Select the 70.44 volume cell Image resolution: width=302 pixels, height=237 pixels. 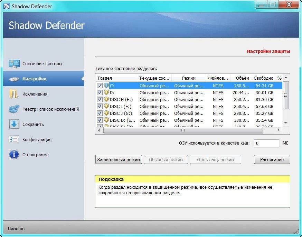tap(241, 93)
